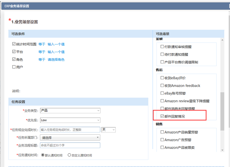
Task: Open the 天 time unit dropdown
Action: click(x=108, y=130)
